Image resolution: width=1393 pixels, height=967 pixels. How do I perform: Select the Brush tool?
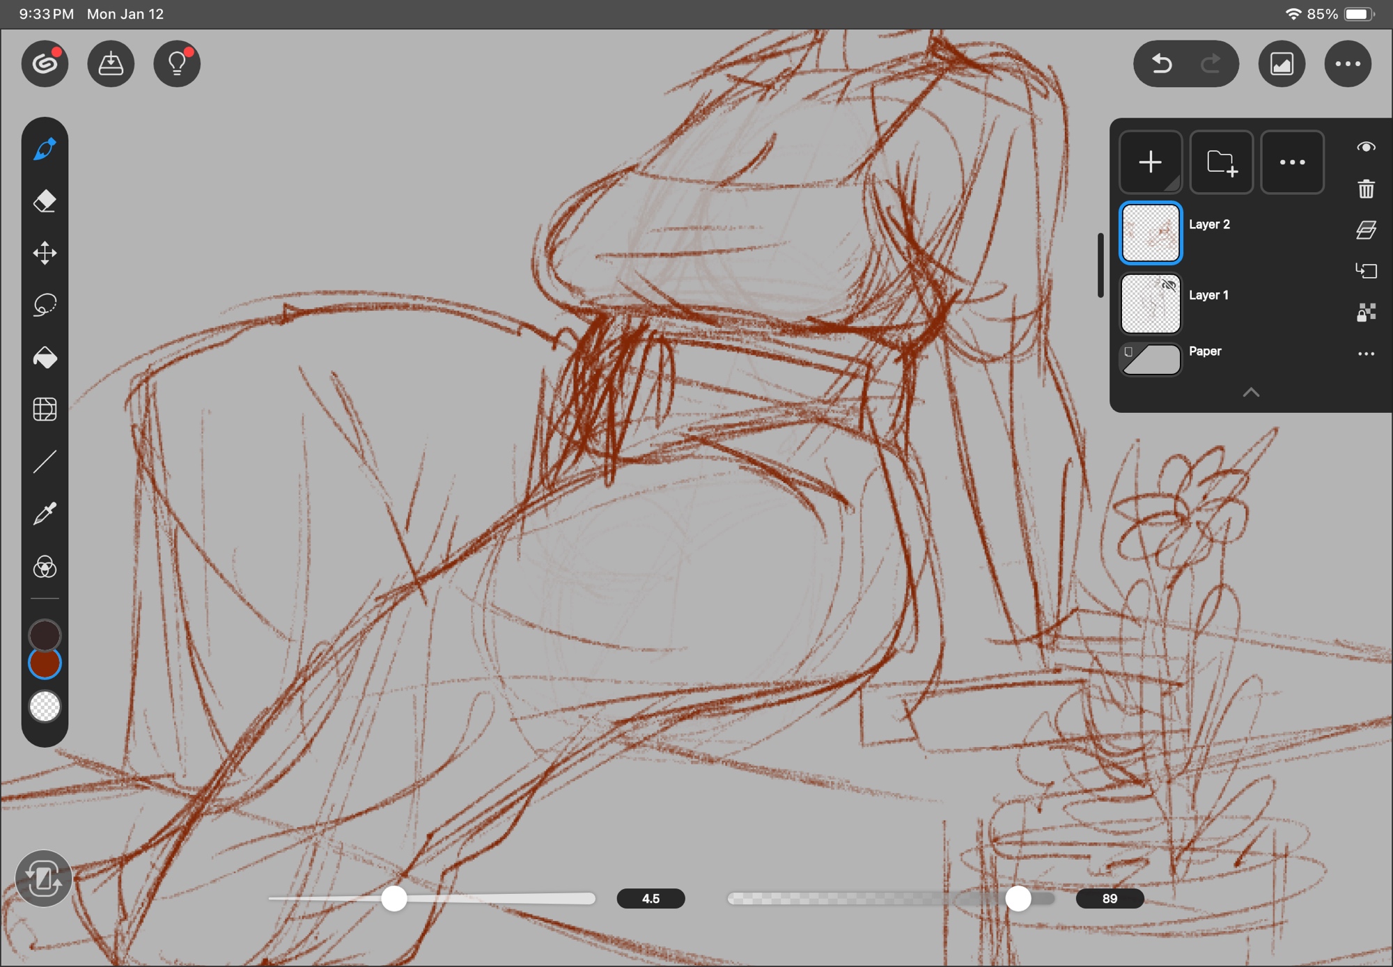click(45, 148)
